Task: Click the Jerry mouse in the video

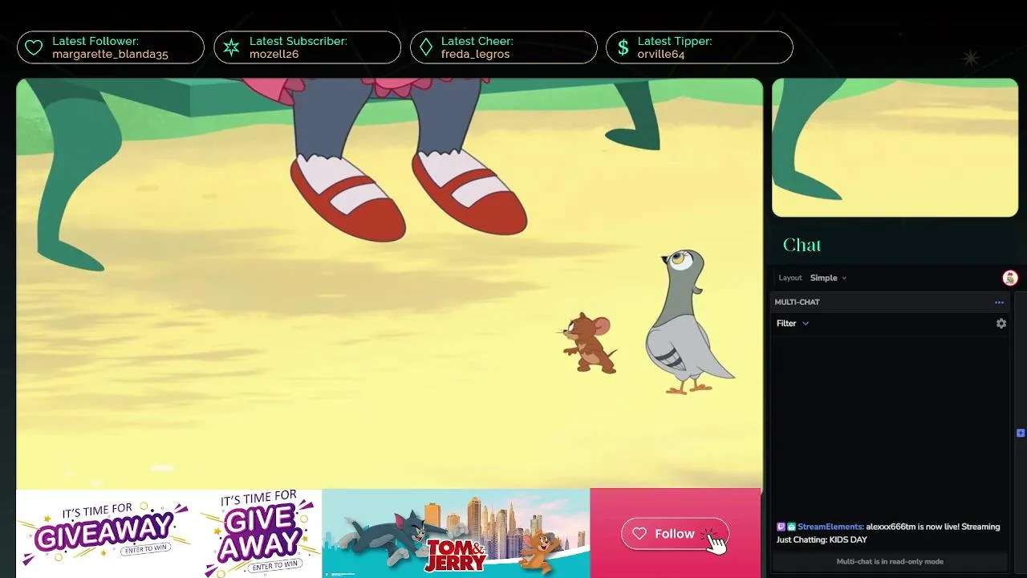Action: tap(590, 343)
